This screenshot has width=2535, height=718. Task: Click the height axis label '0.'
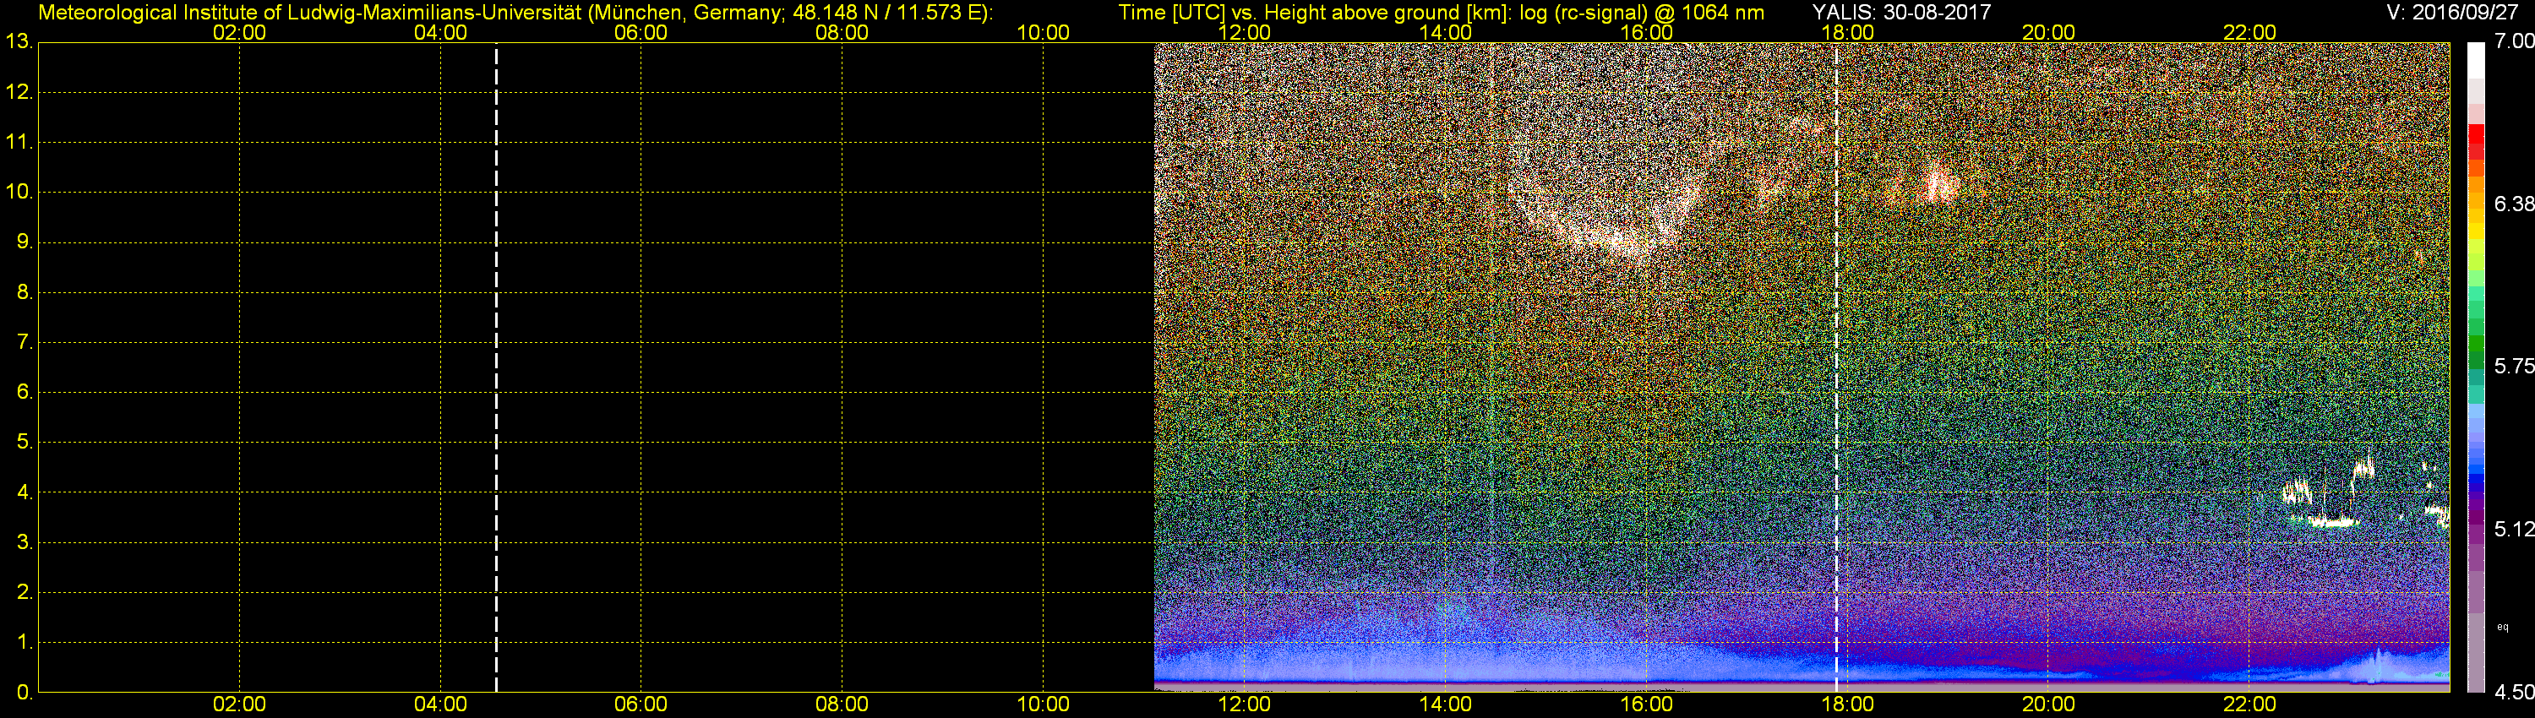pyautogui.click(x=24, y=693)
